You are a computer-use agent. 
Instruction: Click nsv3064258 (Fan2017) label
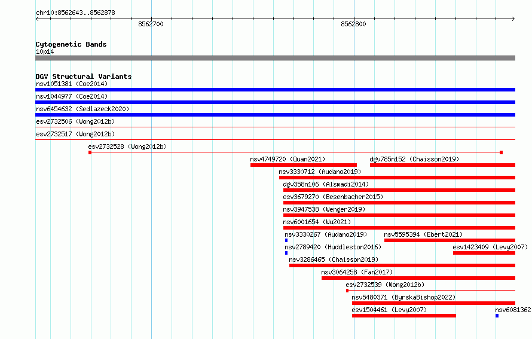[x=357, y=272]
